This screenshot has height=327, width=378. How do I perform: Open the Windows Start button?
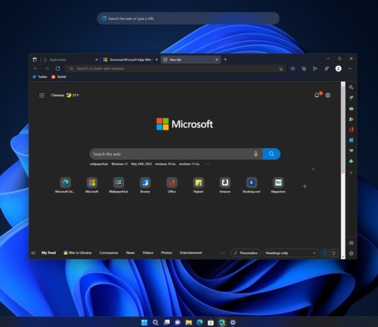tap(144, 323)
